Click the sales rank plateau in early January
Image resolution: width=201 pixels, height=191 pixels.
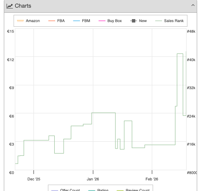coord(103,113)
